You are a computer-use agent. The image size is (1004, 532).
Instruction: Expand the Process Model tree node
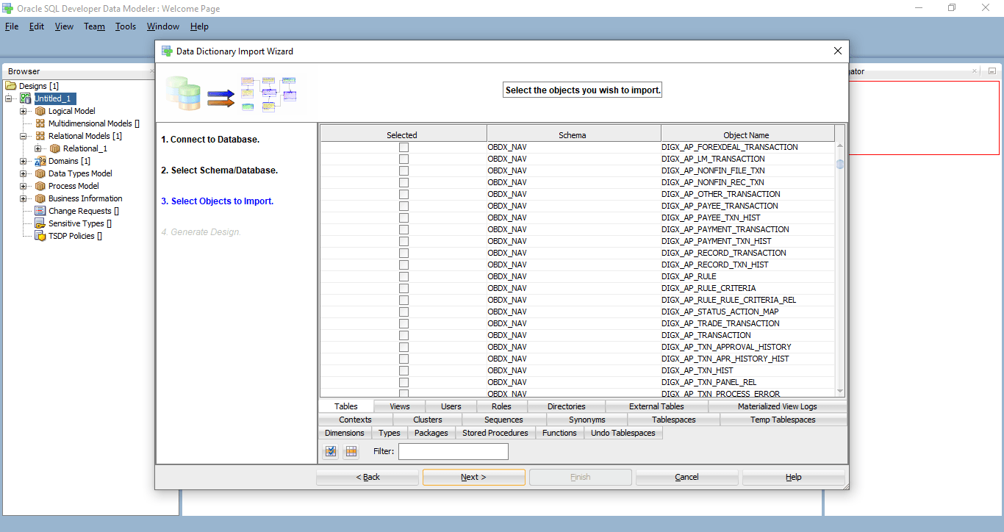[24, 186]
